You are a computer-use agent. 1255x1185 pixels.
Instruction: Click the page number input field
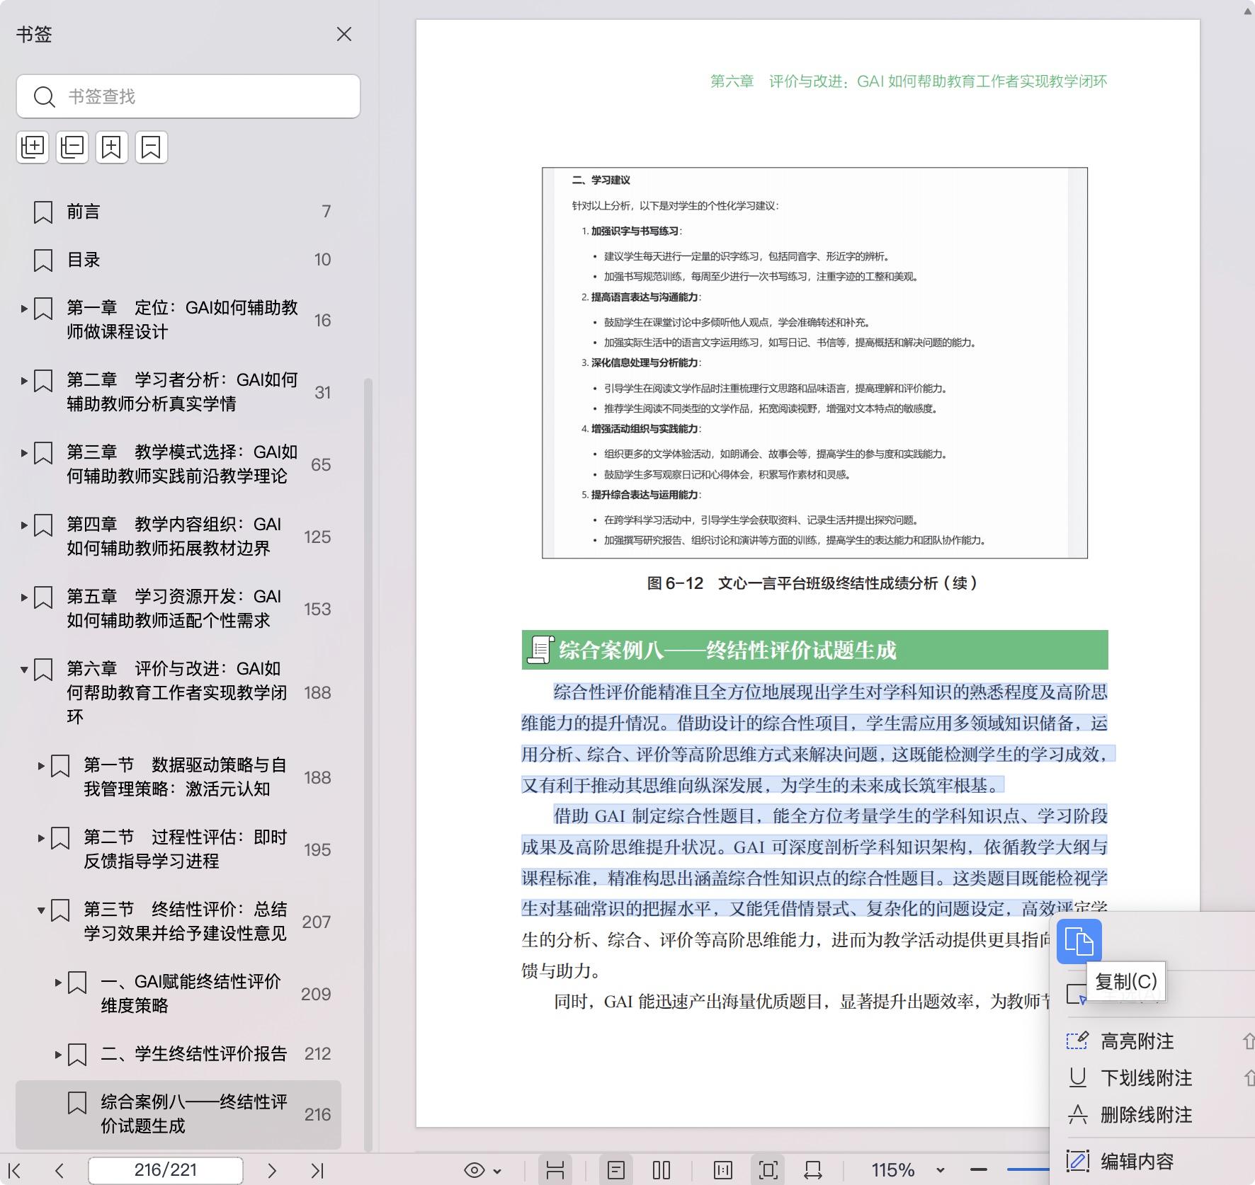(x=164, y=1169)
